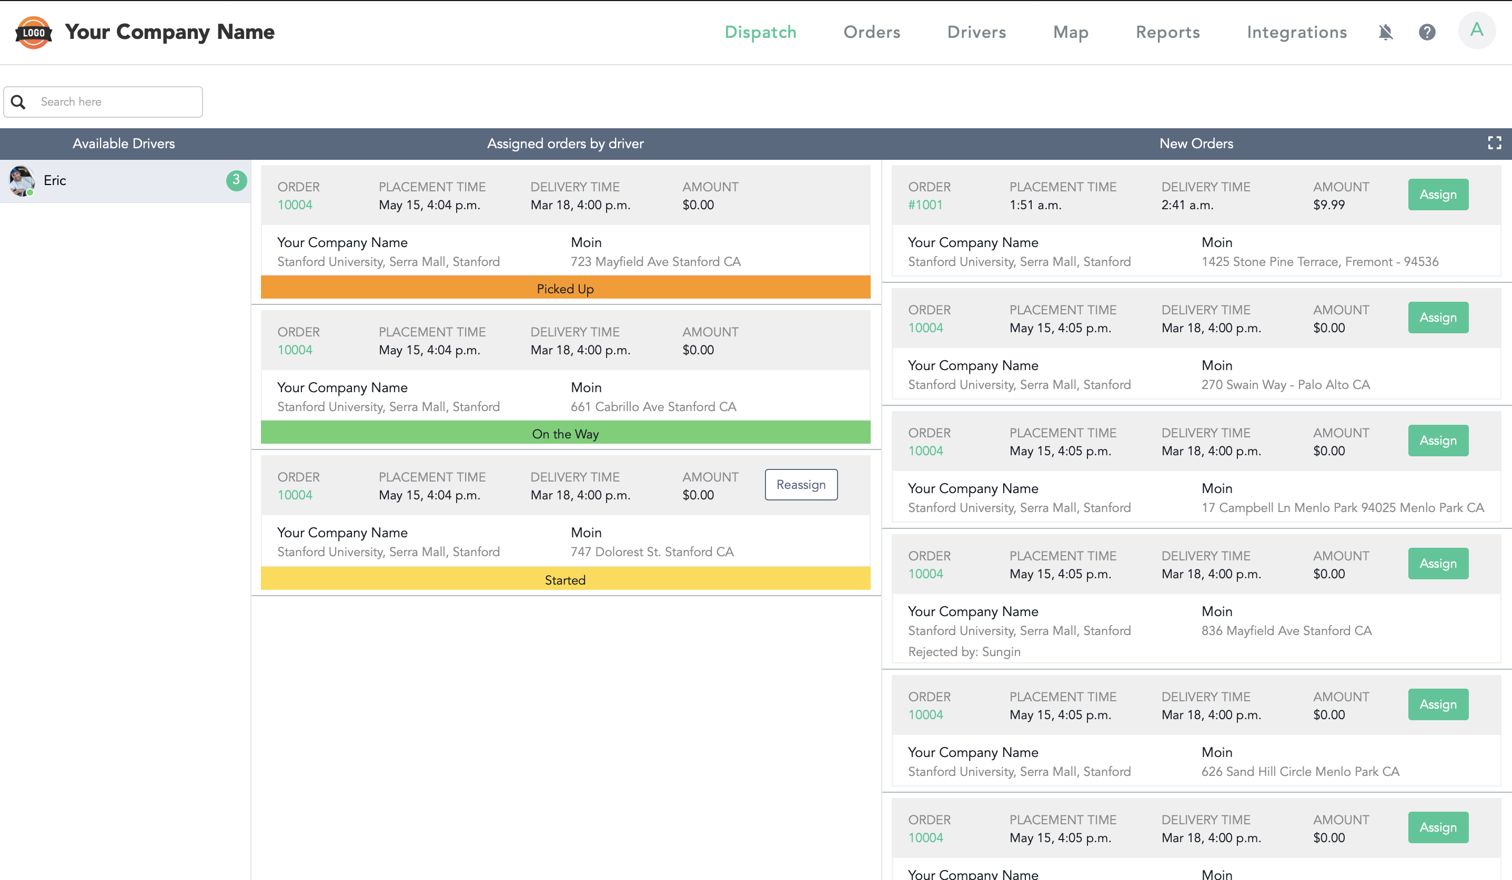Go to the Map tab
The width and height of the screenshot is (1512, 880).
pos(1071,32)
